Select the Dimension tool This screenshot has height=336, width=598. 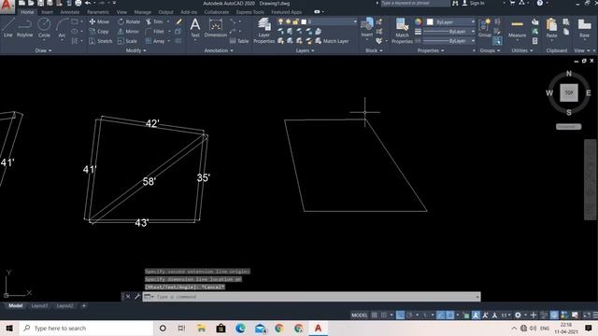point(216,28)
